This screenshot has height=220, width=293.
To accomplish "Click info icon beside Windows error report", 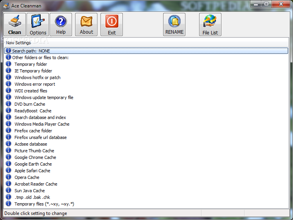I will [x=8, y=84].
